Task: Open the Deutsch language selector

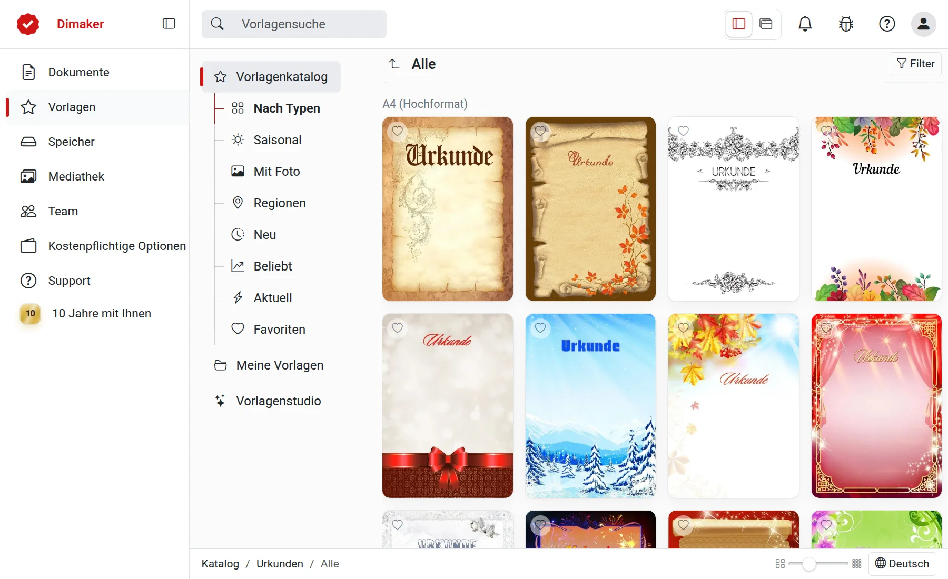Action: click(x=902, y=564)
